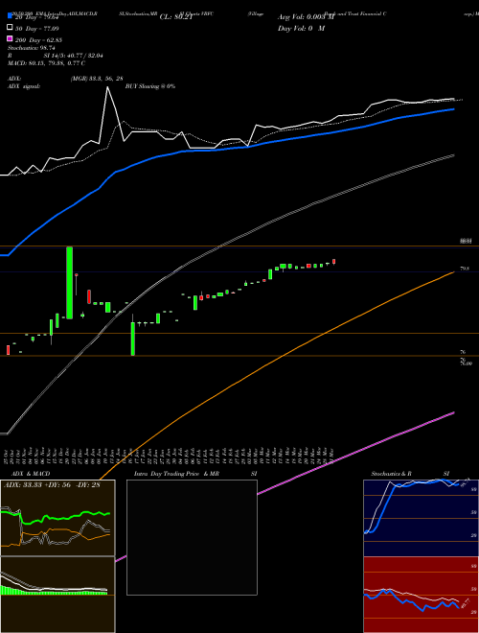Click the 'Stochastics & R' panel title

click(x=391, y=474)
